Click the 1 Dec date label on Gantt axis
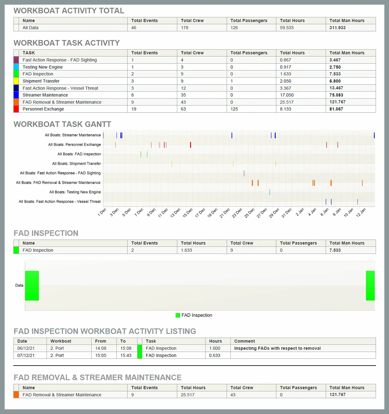389x414 pixels. point(102,212)
